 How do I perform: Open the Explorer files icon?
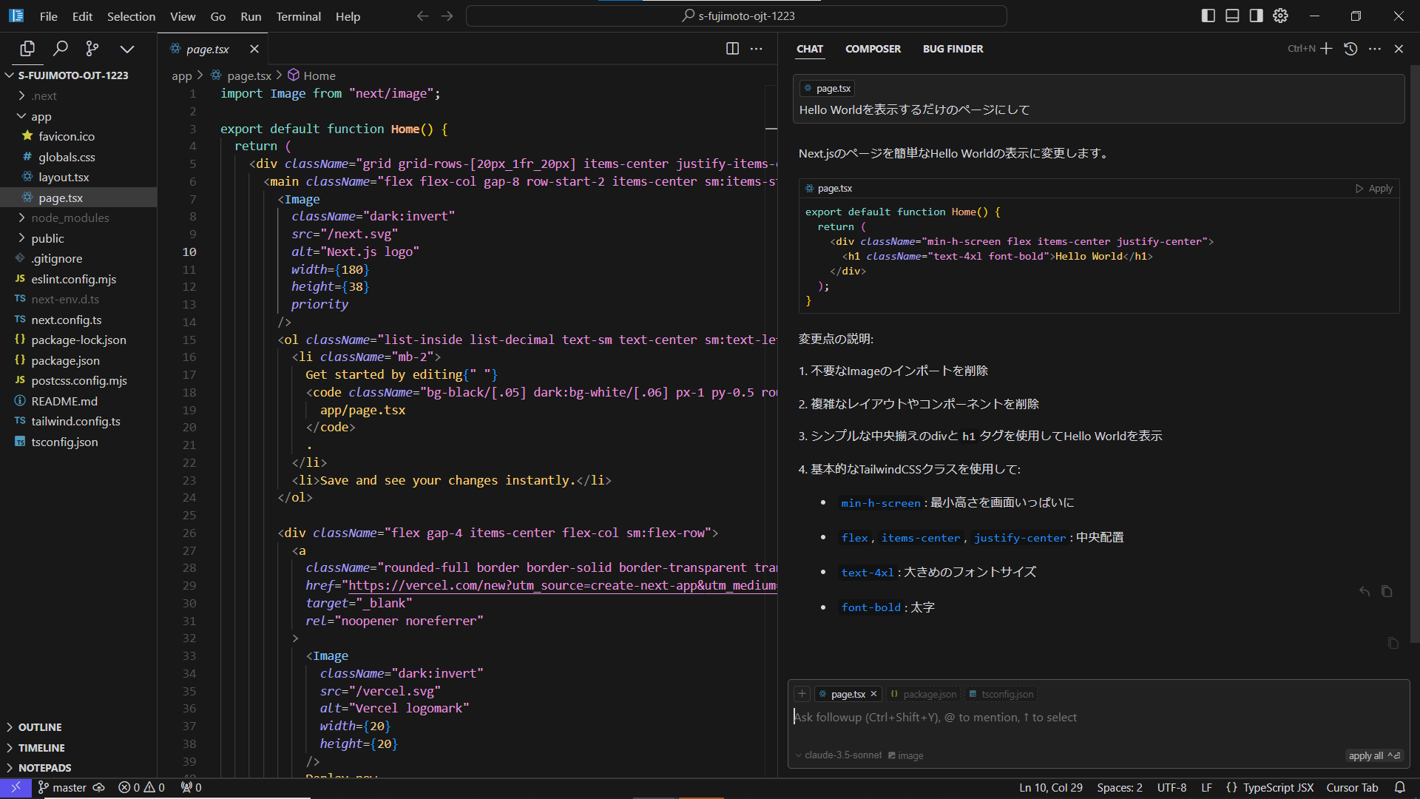click(x=27, y=49)
